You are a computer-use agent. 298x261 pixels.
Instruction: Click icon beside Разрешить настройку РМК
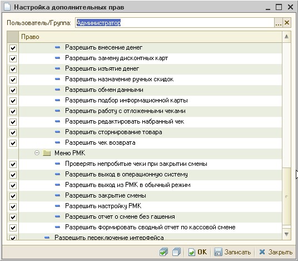coord(57,206)
